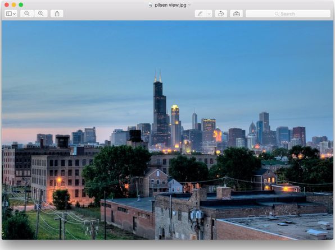Close the Preview window
This screenshot has width=335, height=250.
coord(7,4)
